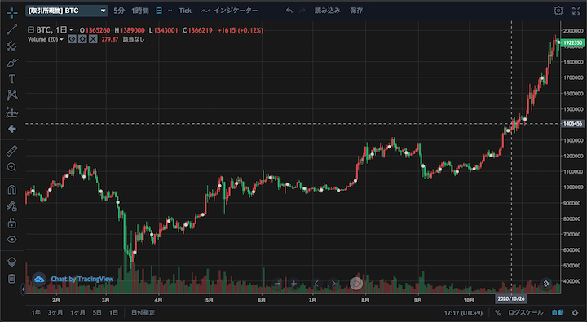Expand the interval dropdown arrow
The image size is (587, 322).
pos(170,11)
